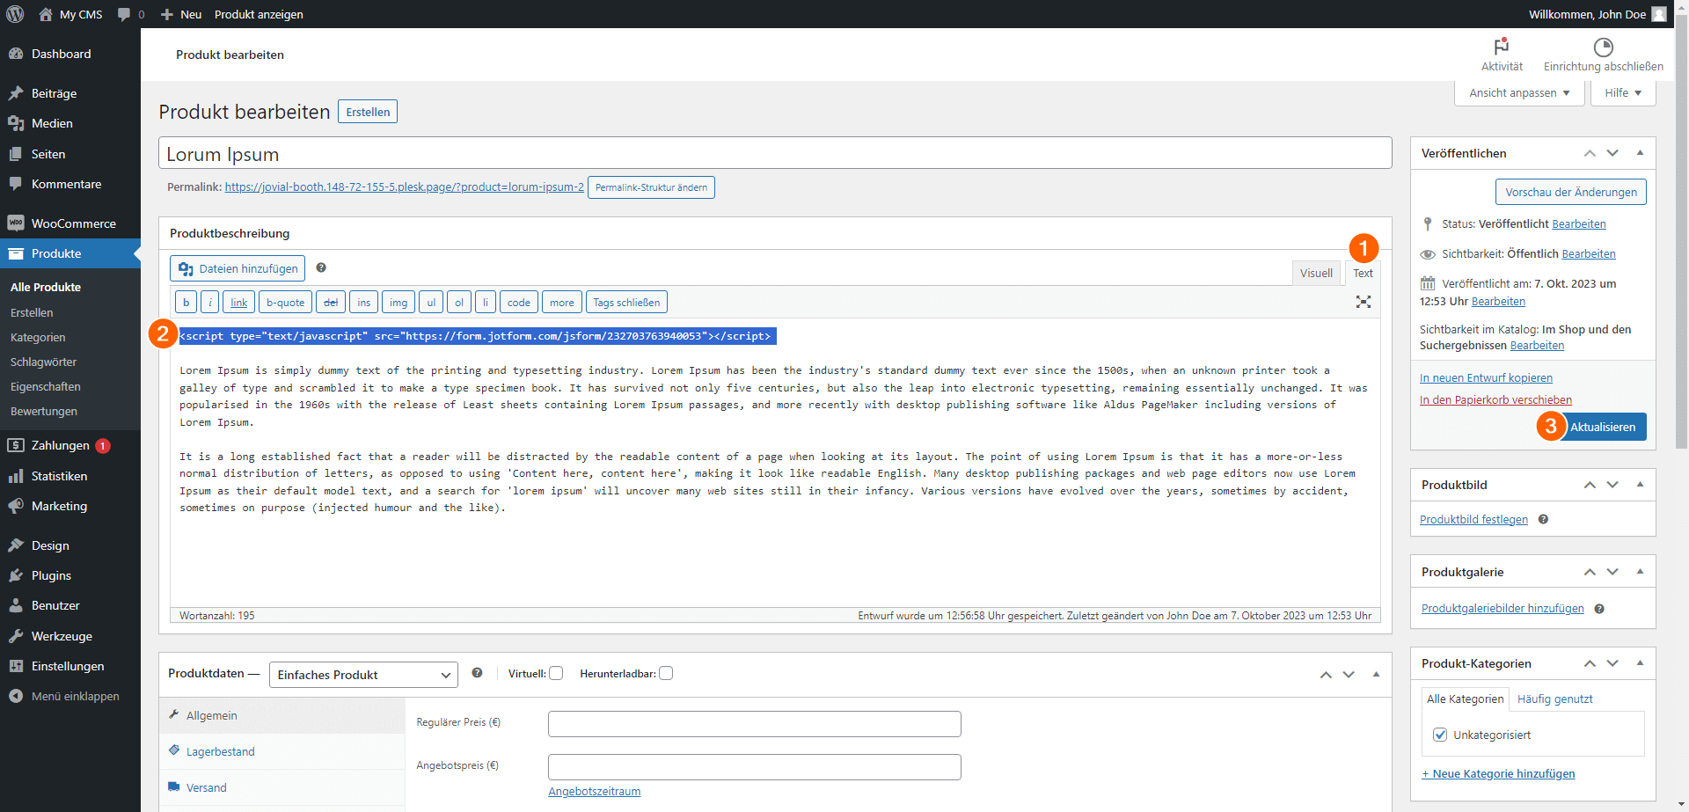Uncheck the Unkategorisiert category

(x=1440, y=735)
